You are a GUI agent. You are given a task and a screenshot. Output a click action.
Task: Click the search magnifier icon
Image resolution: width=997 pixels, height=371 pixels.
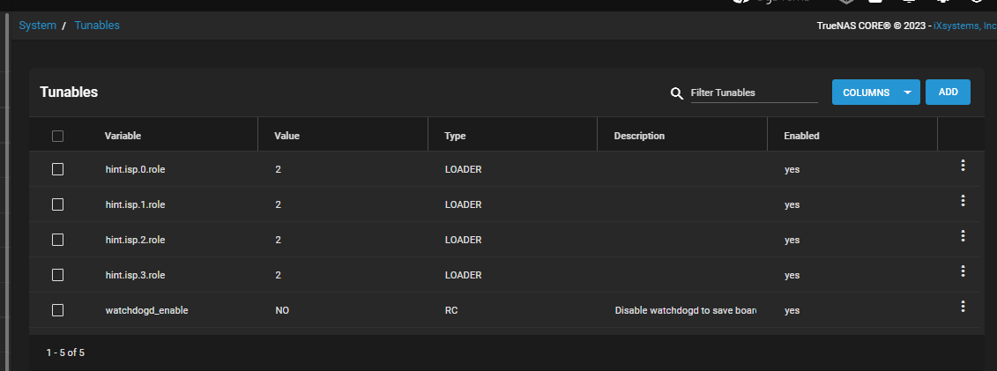[x=677, y=93]
